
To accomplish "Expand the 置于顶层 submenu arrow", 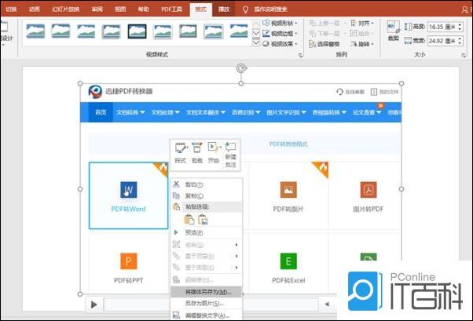I will (x=236, y=256).
